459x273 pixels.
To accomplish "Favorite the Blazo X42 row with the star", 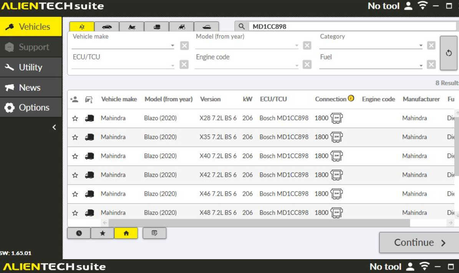I will [75, 175].
